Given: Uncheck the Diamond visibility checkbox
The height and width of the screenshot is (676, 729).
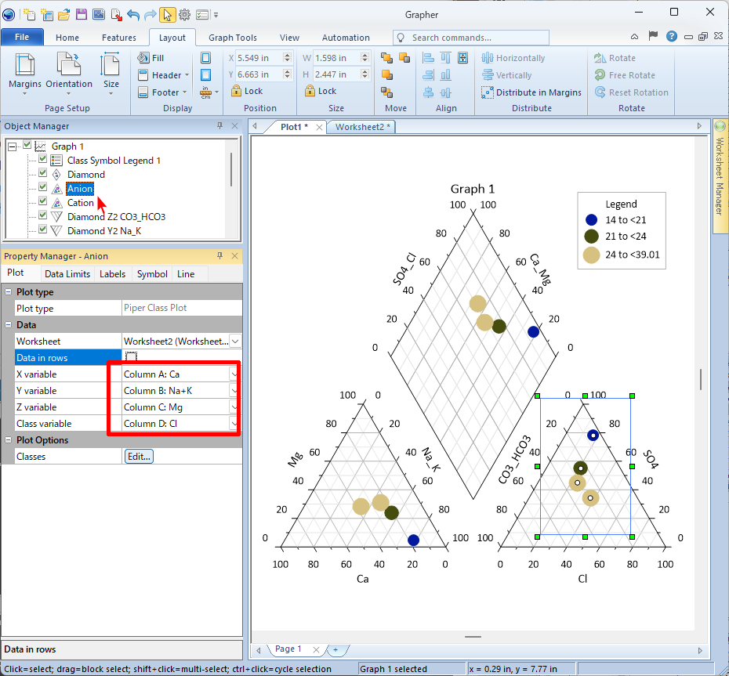Looking at the screenshot, I should (x=43, y=174).
